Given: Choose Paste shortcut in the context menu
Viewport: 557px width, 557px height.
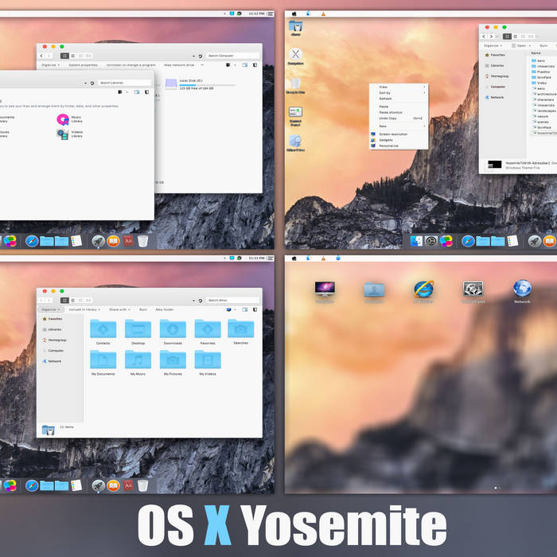Looking at the screenshot, I should click(x=399, y=112).
